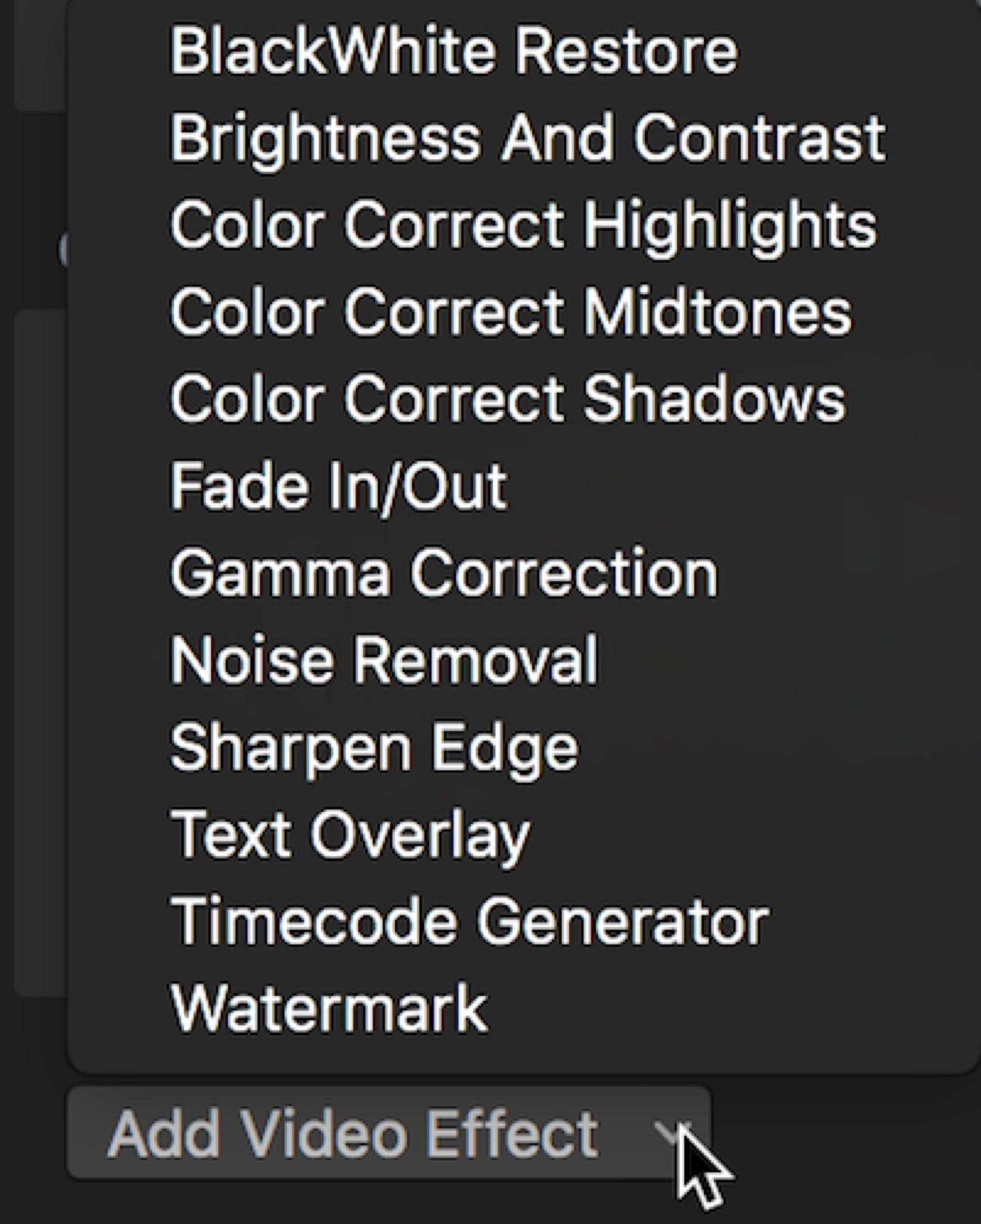Choose the Color Correct Shadows option
Viewport: 981px width, 1224px height.
[x=507, y=399]
